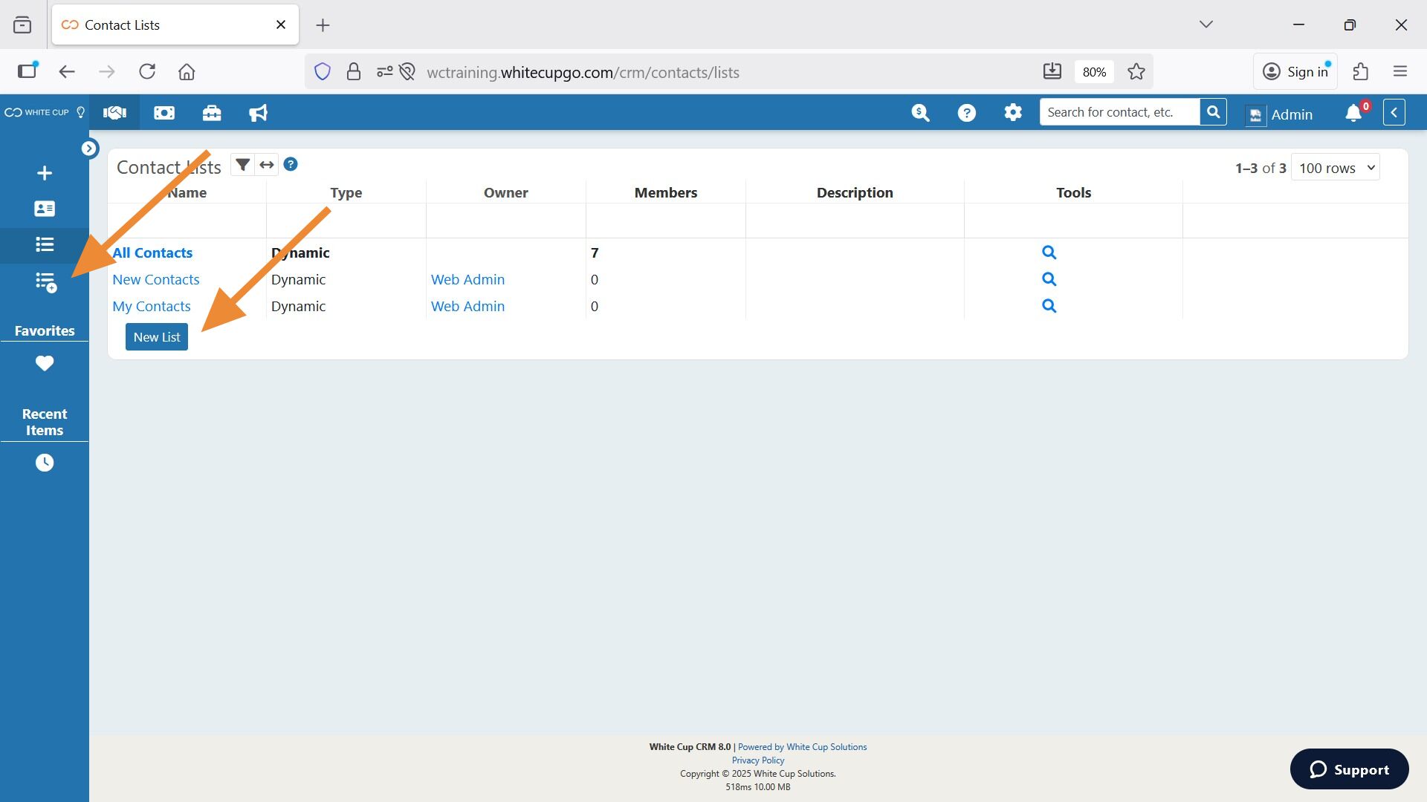The image size is (1427, 802).
Task: Click the 80% zoom indicator
Action: [x=1094, y=72]
